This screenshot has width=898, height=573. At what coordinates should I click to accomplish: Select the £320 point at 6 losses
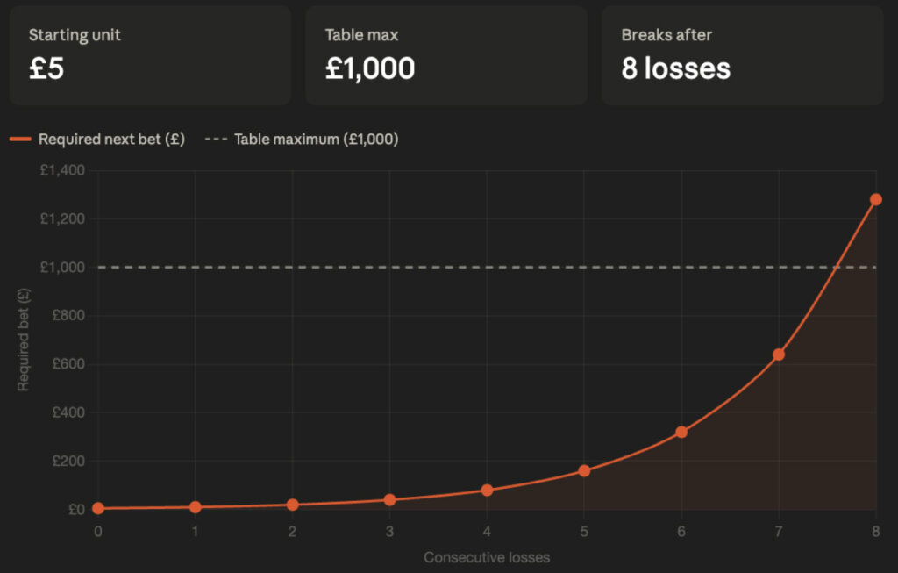681,432
